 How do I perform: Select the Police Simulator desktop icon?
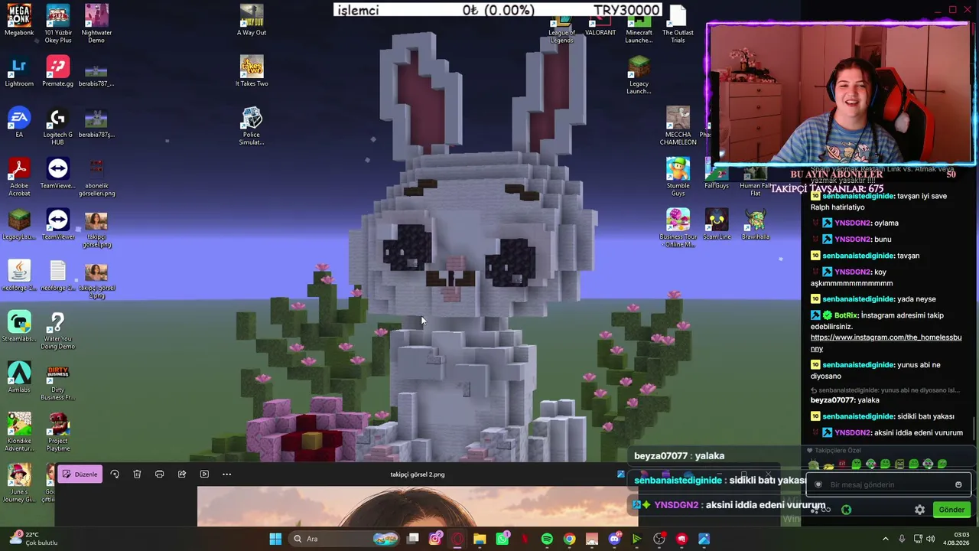(251, 126)
